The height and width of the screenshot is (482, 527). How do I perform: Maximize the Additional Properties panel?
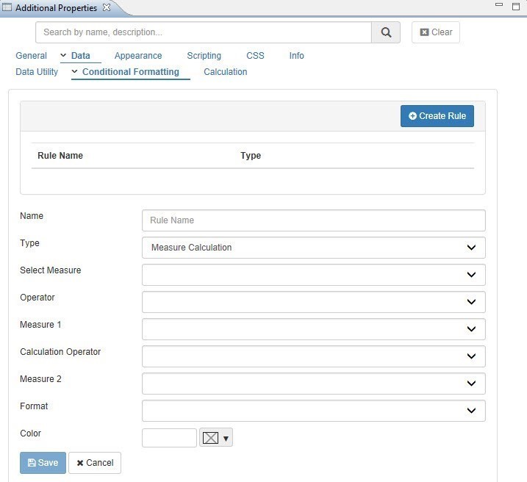click(x=516, y=7)
